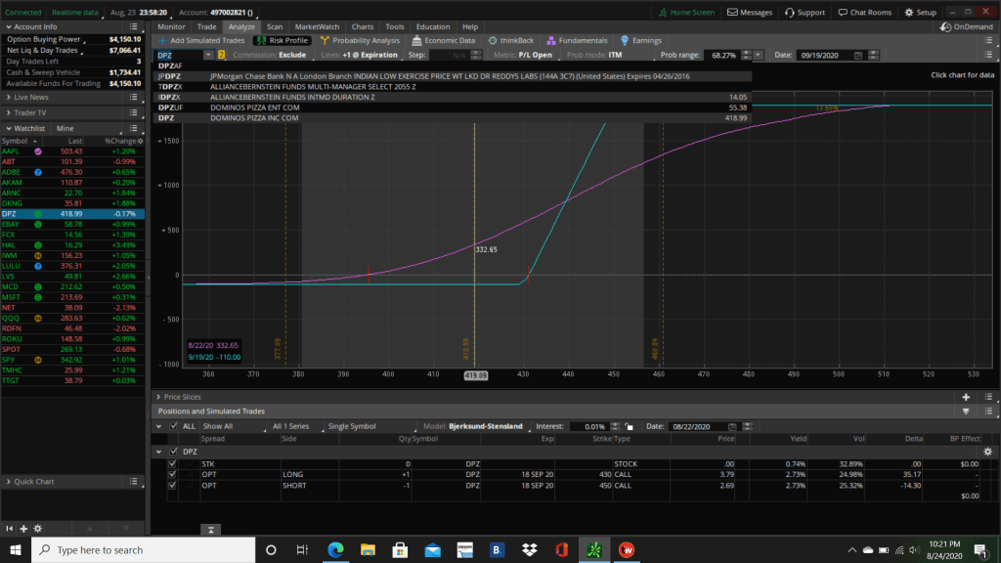Expand the Price Slices section

point(159,397)
